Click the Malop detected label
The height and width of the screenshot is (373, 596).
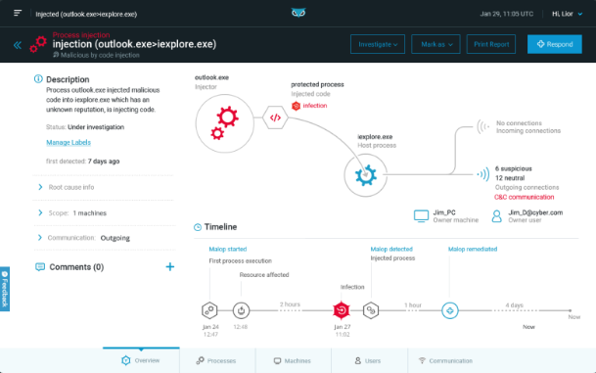pos(391,249)
